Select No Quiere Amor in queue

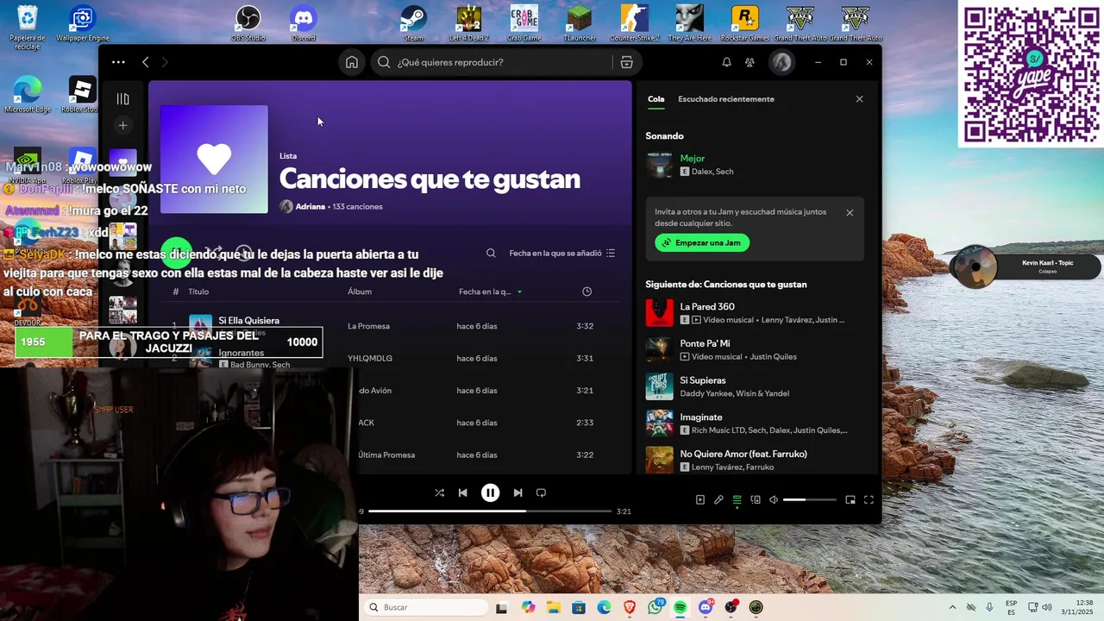755,460
